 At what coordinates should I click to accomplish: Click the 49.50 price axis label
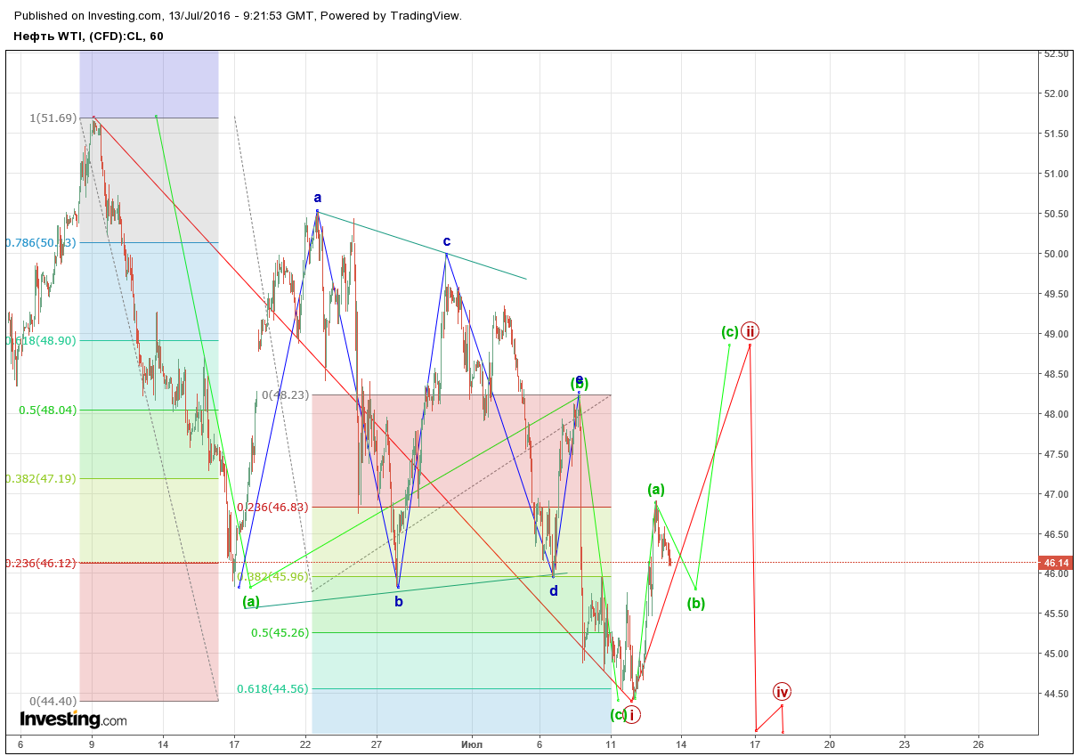(x=1056, y=294)
